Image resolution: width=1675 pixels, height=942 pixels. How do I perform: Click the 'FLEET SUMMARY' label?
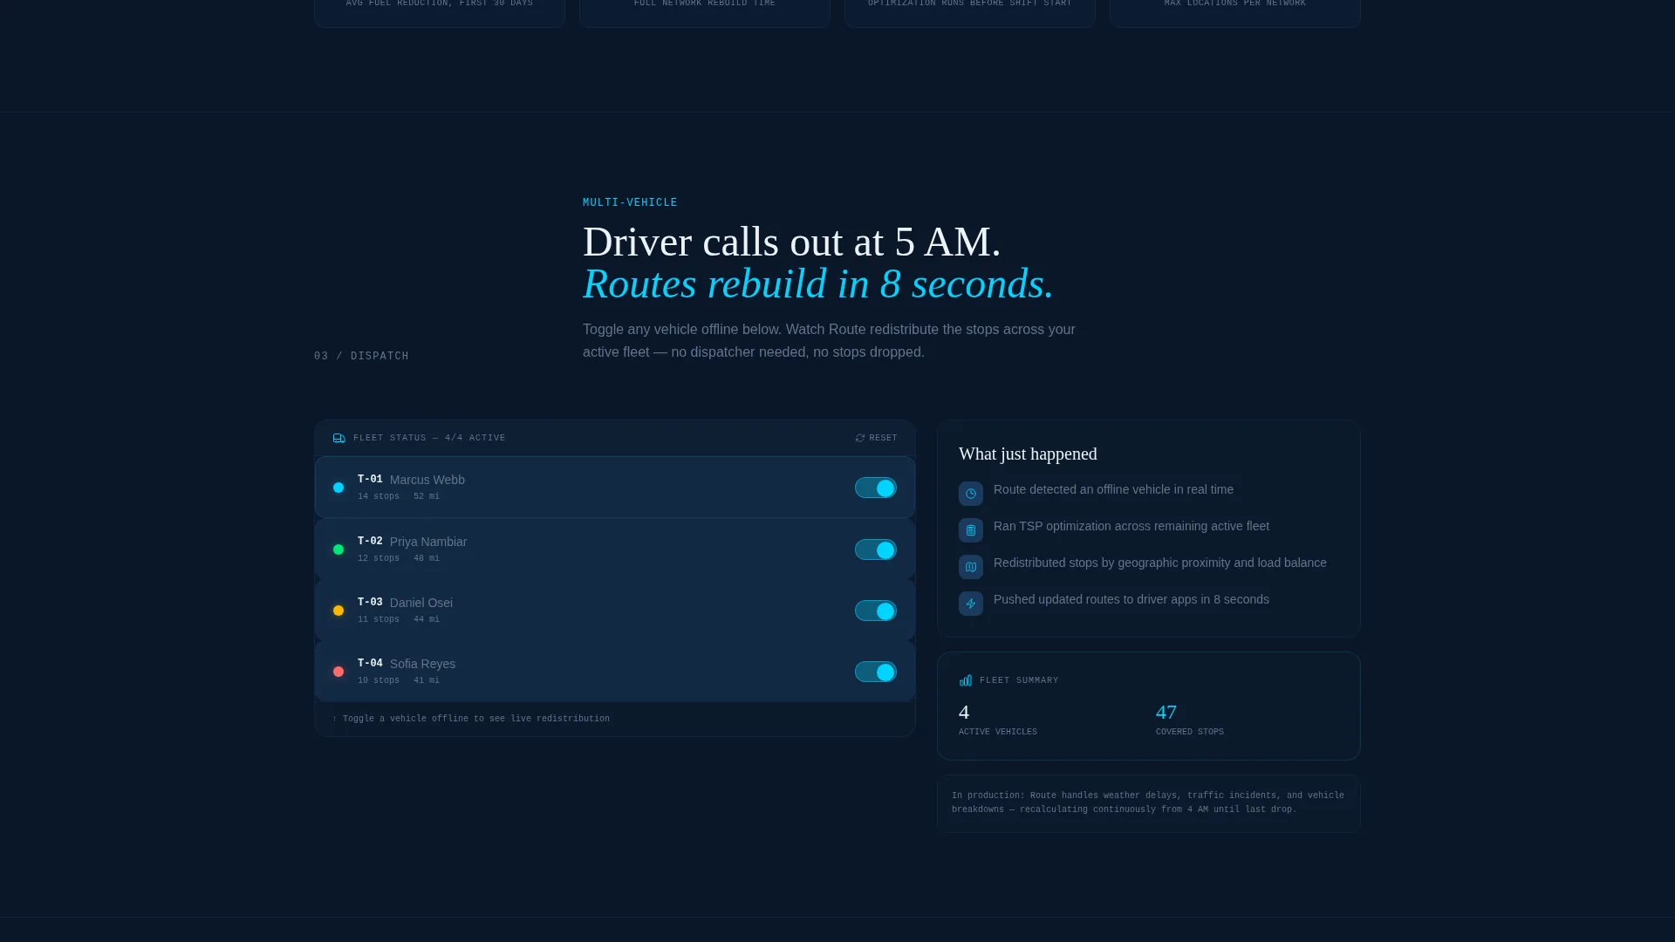[1019, 680]
